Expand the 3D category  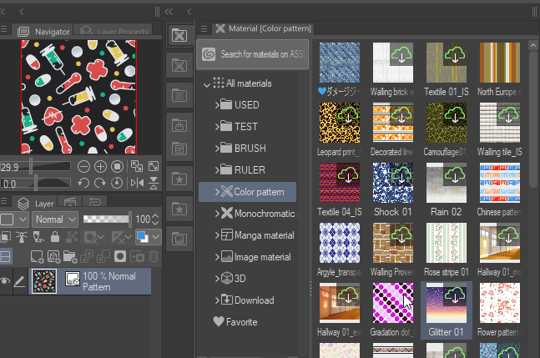[x=217, y=278]
